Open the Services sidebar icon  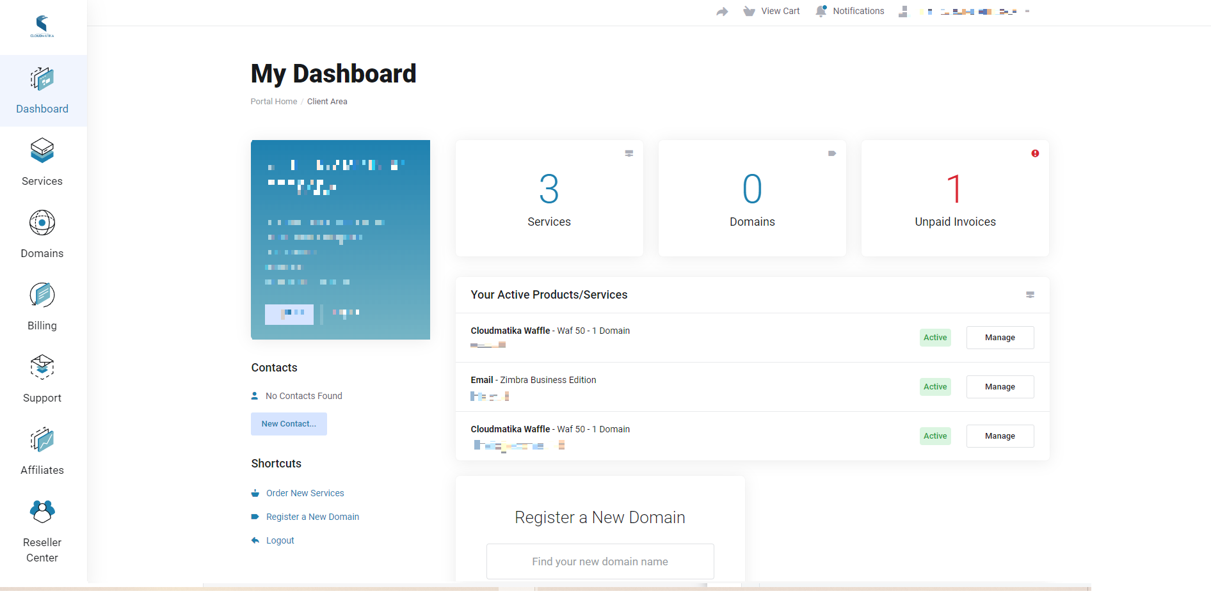42,151
